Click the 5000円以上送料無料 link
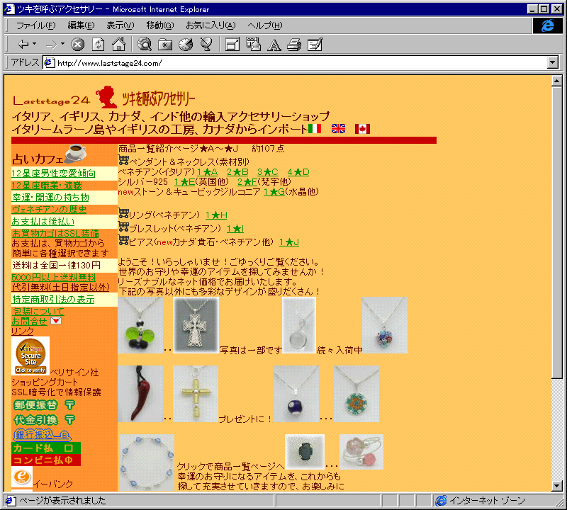Viewport: 567px width, 510px height. [x=54, y=278]
